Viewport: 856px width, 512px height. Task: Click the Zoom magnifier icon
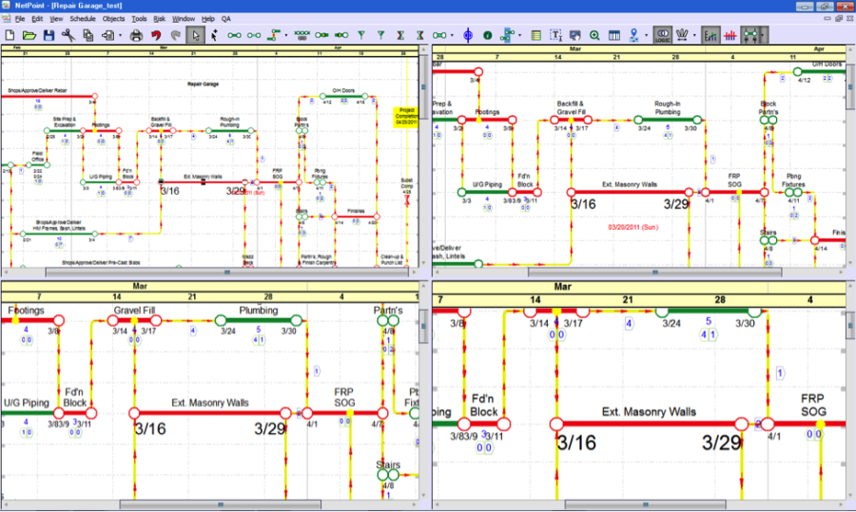[x=594, y=35]
